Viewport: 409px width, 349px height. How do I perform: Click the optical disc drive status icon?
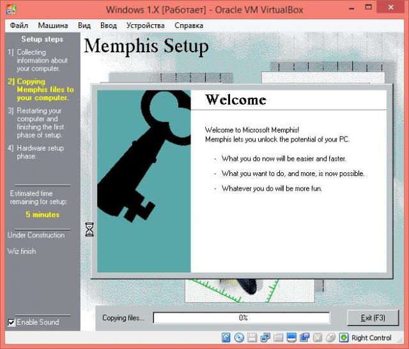tap(239, 338)
